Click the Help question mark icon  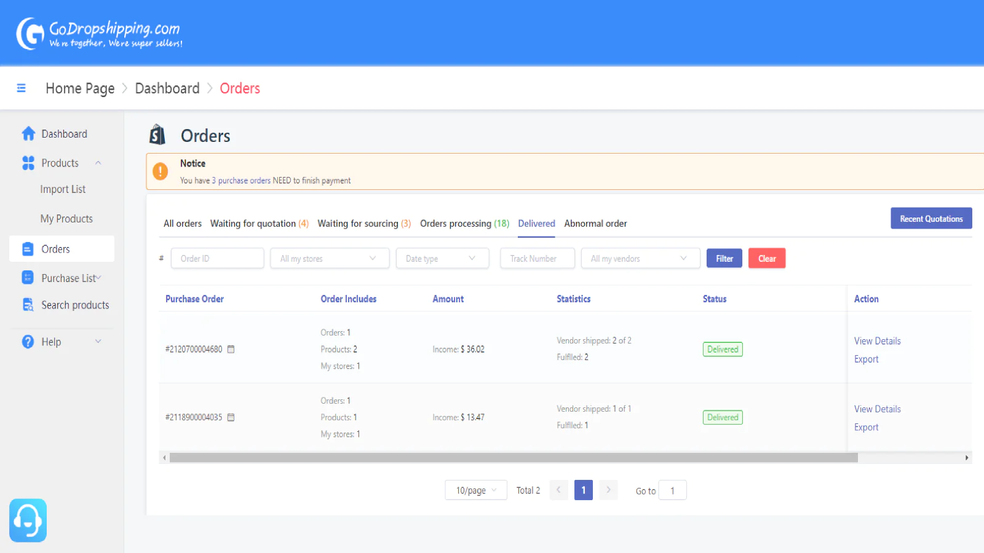click(28, 342)
